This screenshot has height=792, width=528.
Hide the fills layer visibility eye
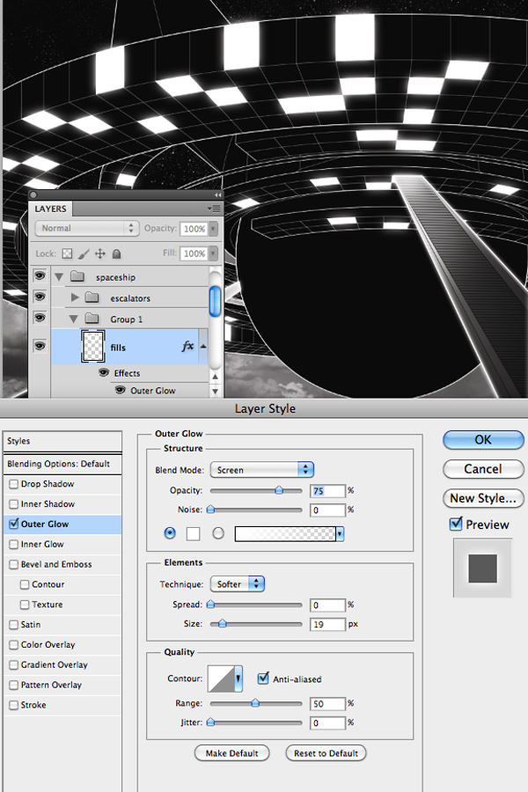[x=40, y=346]
